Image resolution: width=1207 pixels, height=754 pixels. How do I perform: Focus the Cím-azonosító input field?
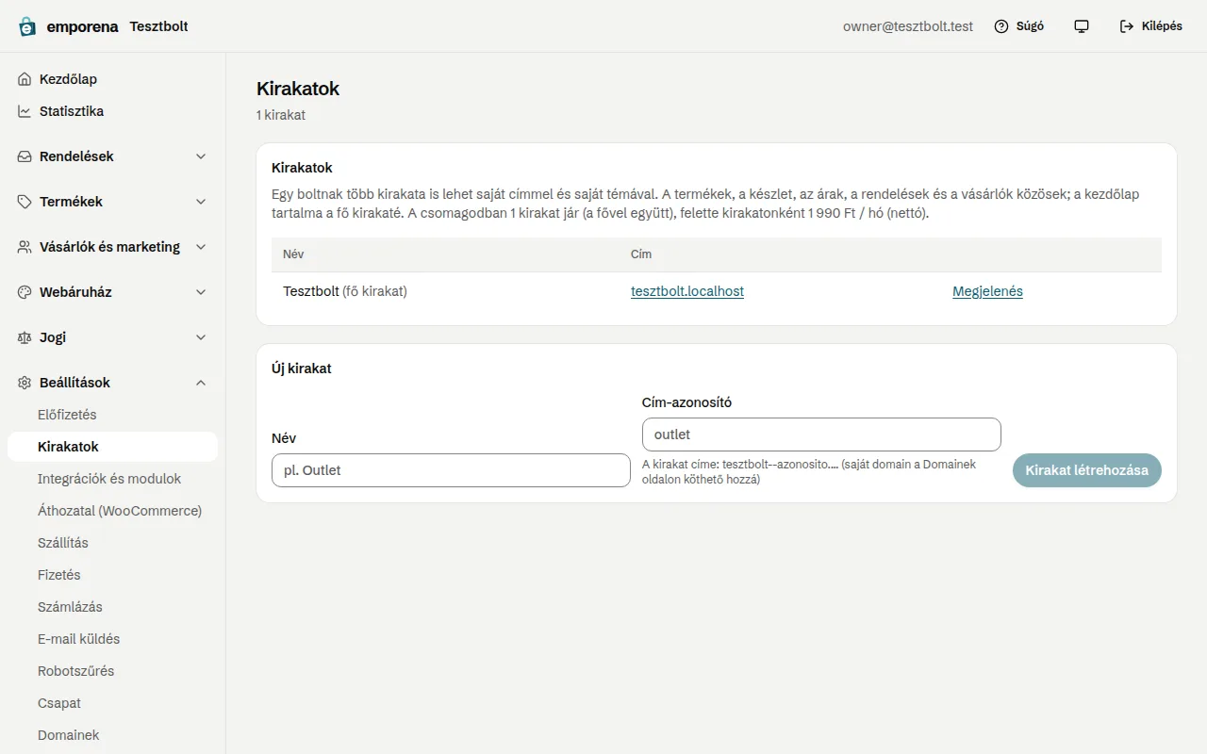tap(821, 434)
